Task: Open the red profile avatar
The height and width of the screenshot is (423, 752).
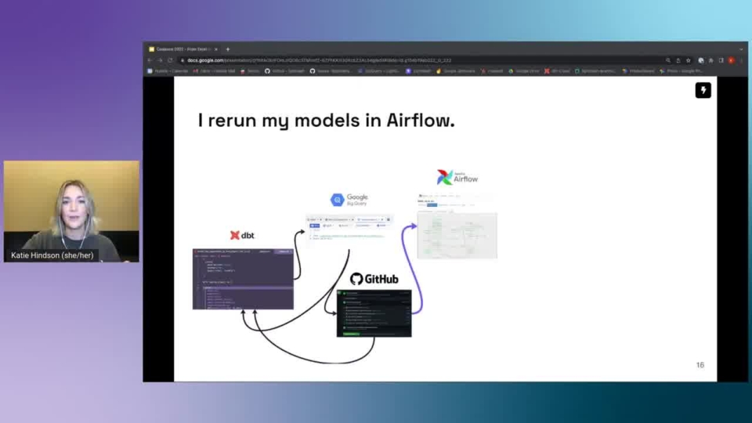Action: coord(731,60)
